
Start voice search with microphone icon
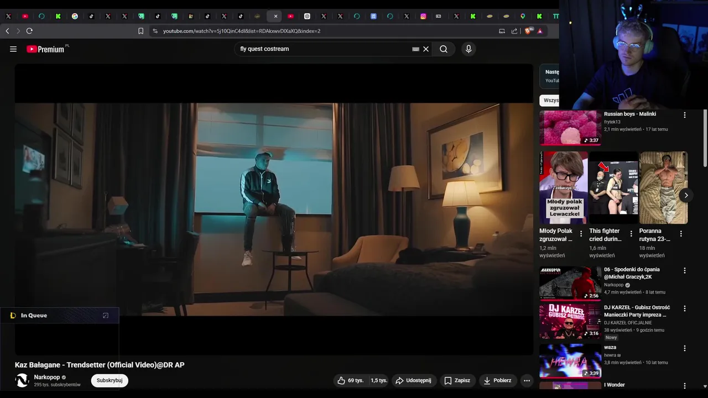(x=468, y=49)
